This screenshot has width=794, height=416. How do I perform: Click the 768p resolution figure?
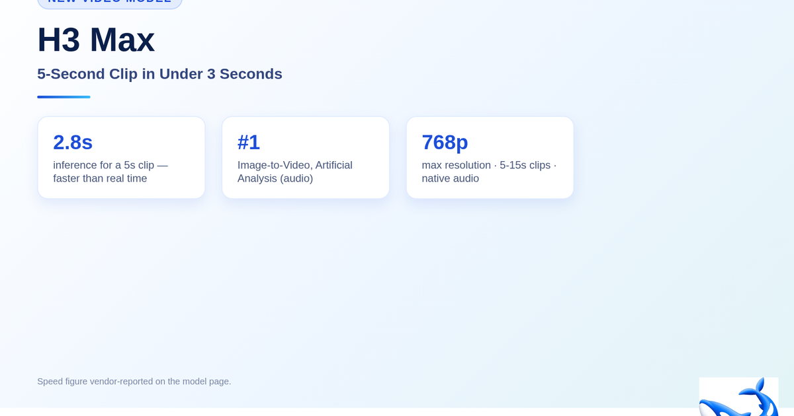tap(445, 142)
